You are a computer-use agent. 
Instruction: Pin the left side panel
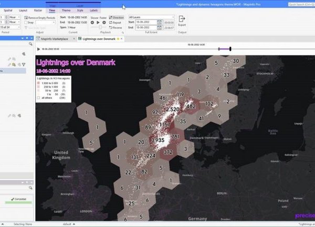(x=27, y=38)
